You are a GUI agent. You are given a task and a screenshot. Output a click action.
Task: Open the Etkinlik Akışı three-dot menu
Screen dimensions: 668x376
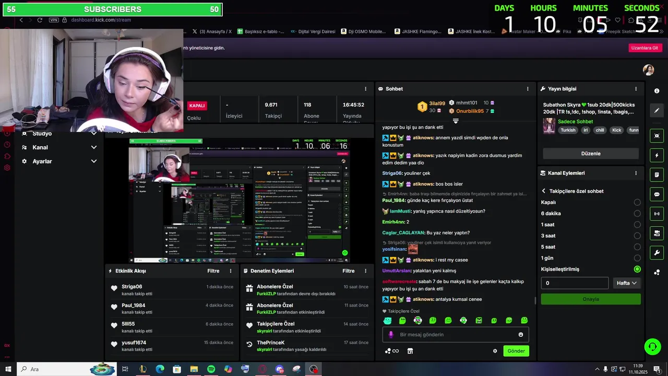click(231, 271)
